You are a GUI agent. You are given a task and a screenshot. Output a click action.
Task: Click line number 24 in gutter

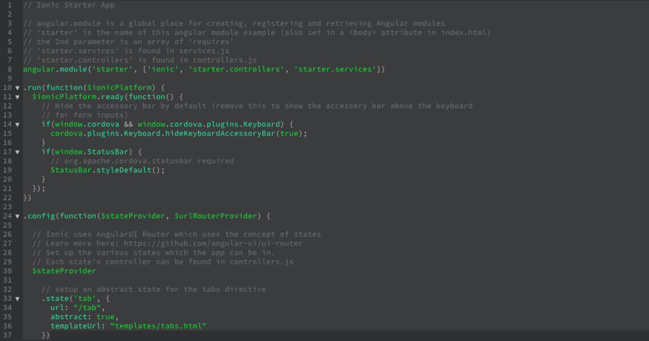pos(7,216)
